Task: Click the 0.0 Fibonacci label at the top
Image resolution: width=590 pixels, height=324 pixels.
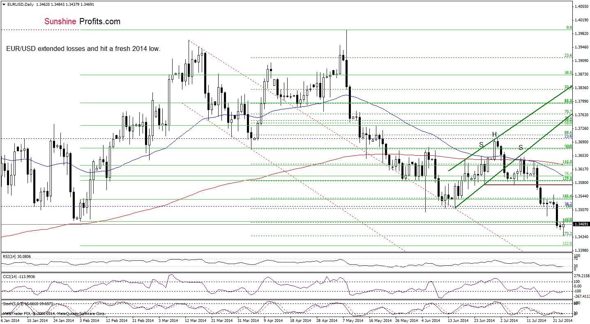Action: [569, 27]
